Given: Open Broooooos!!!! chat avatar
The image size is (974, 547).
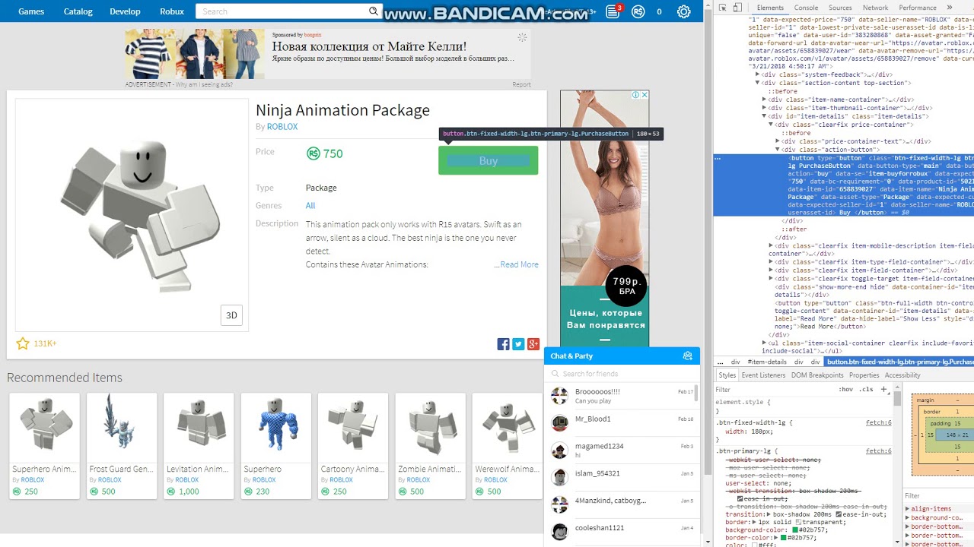Looking at the screenshot, I should (x=559, y=396).
